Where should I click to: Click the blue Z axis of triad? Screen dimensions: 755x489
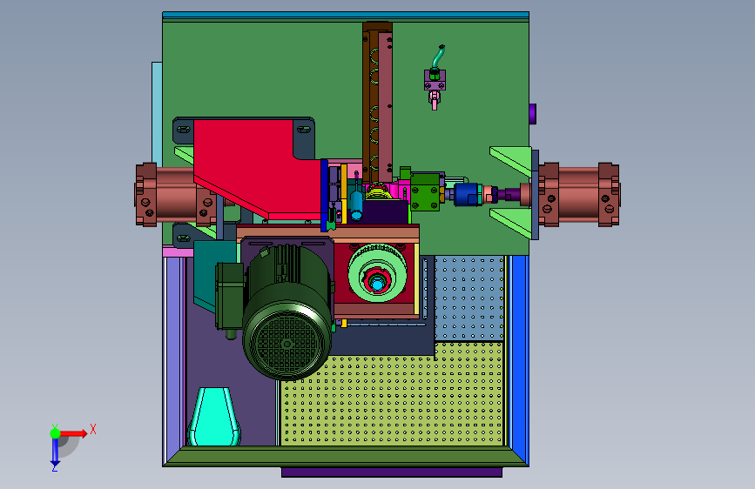click(x=55, y=453)
